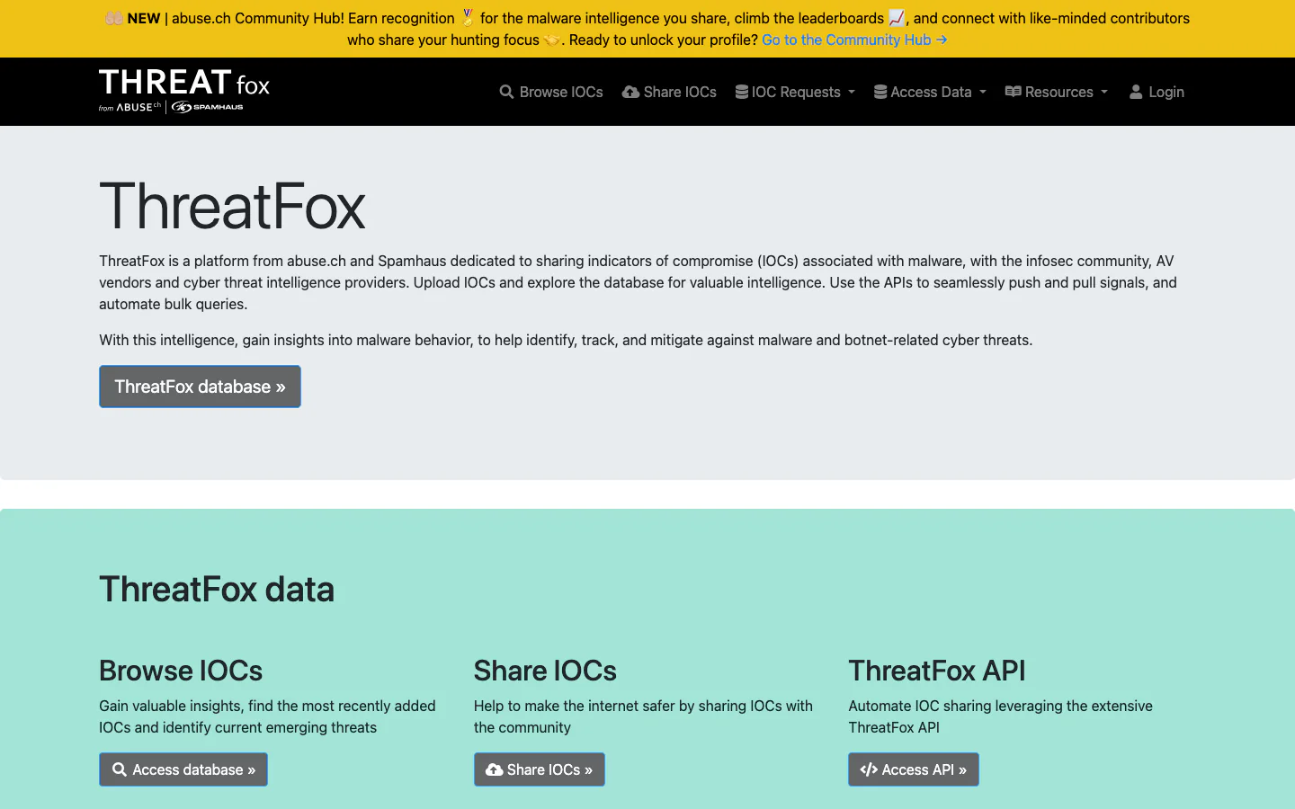Click the chart emoji in banner
Viewport: 1295px width, 809px height.
[x=897, y=18]
